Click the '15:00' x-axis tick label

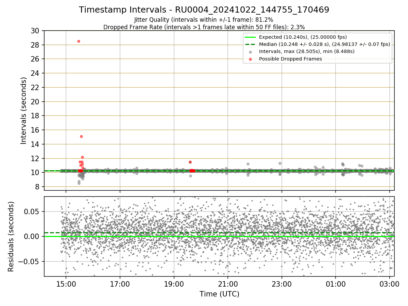coord(66,283)
